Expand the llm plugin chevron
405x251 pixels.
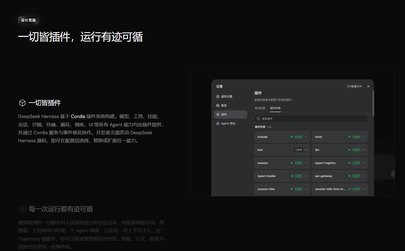click(x=363, y=150)
